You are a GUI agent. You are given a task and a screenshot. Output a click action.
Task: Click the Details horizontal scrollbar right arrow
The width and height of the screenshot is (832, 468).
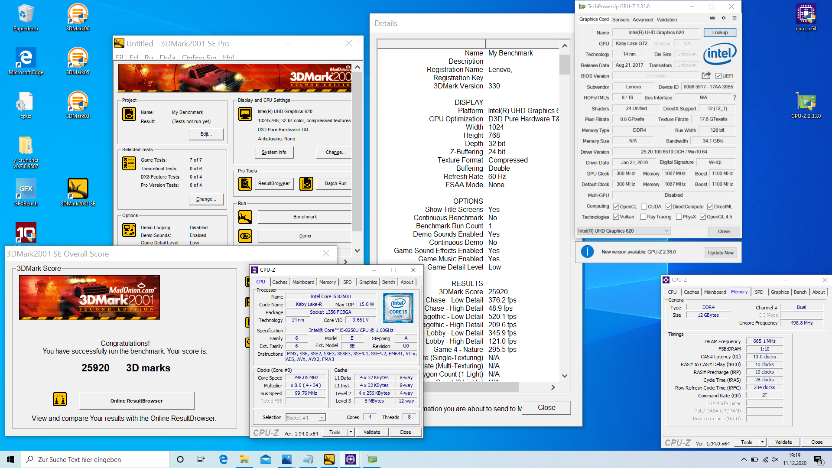553,387
